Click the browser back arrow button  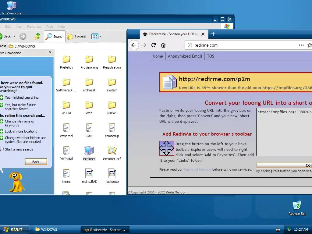point(134,45)
